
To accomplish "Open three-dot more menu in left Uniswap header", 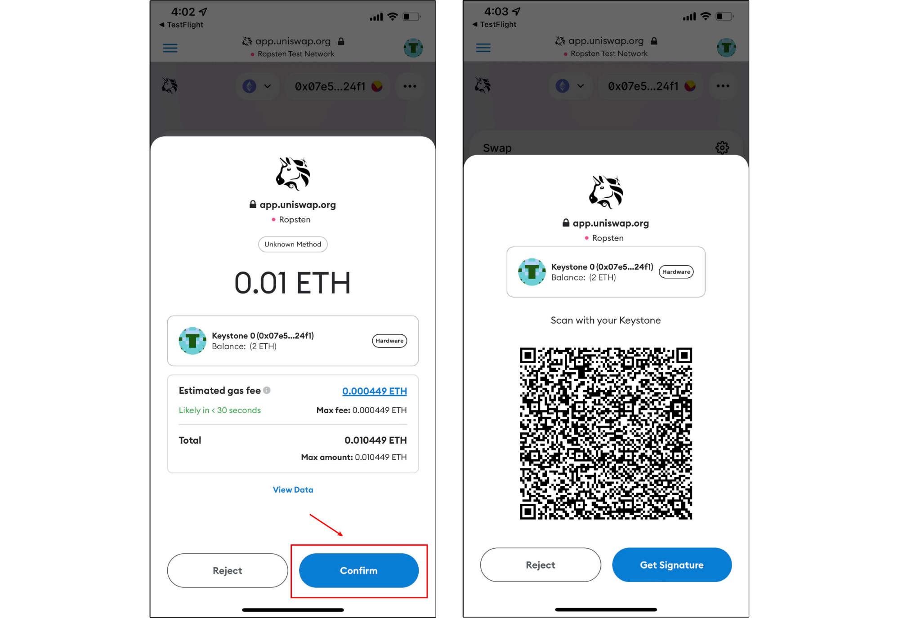I will pos(410,86).
